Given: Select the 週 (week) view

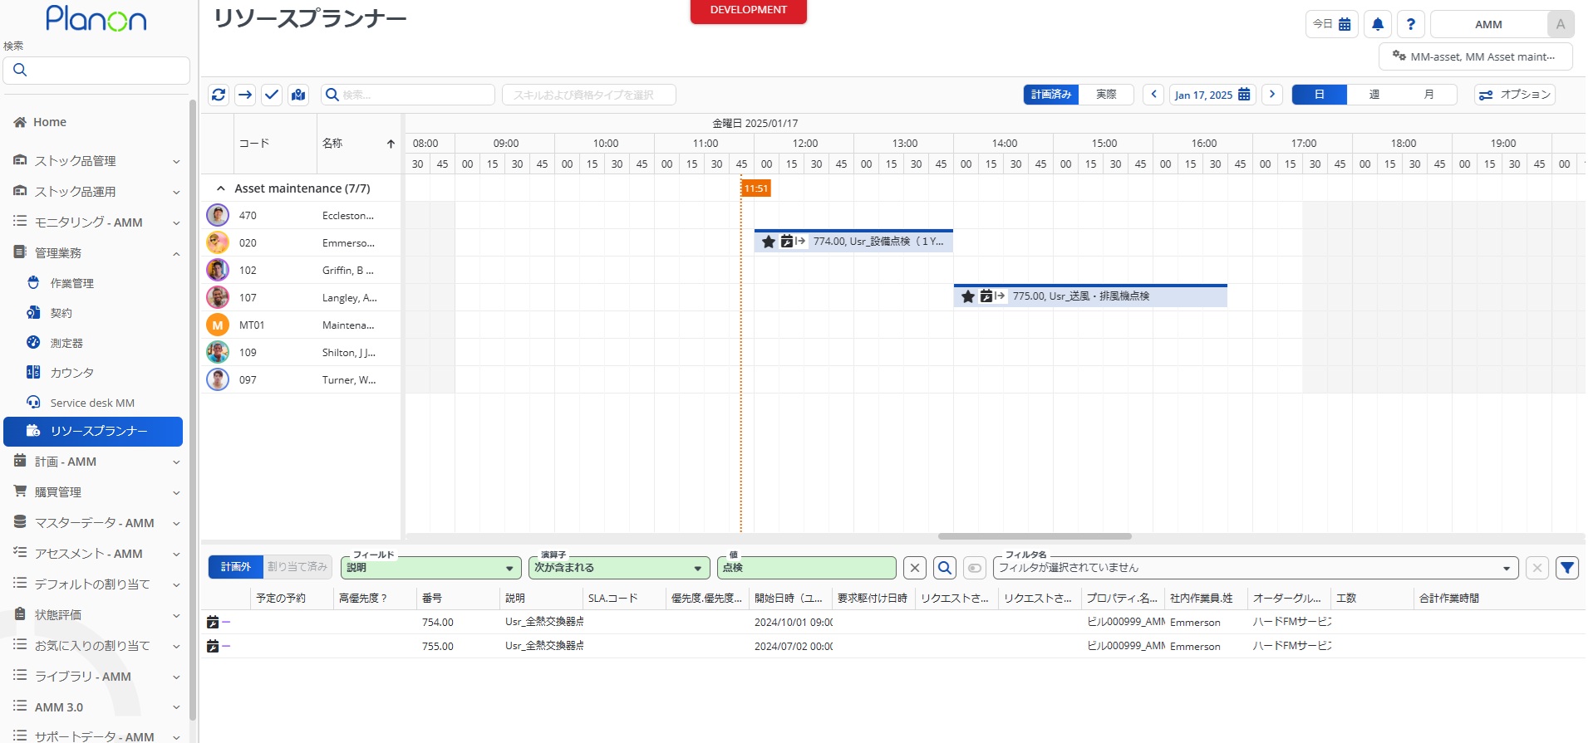Looking at the screenshot, I should tap(1374, 95).
